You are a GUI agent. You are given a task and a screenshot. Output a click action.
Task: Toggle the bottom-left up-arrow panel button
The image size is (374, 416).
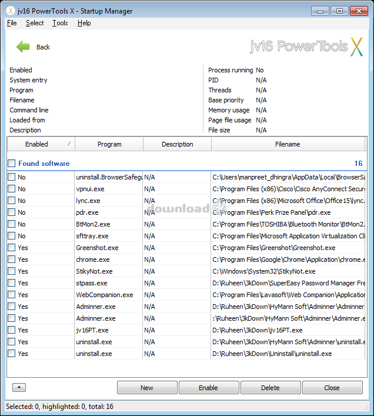(x=19, y=387)
